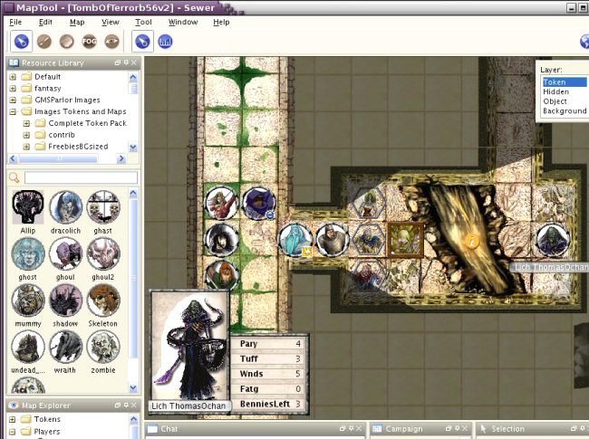The width and height of the screenshot is (589, 439).
Task: Click the search magnifier icon
Action: point(14,177)
